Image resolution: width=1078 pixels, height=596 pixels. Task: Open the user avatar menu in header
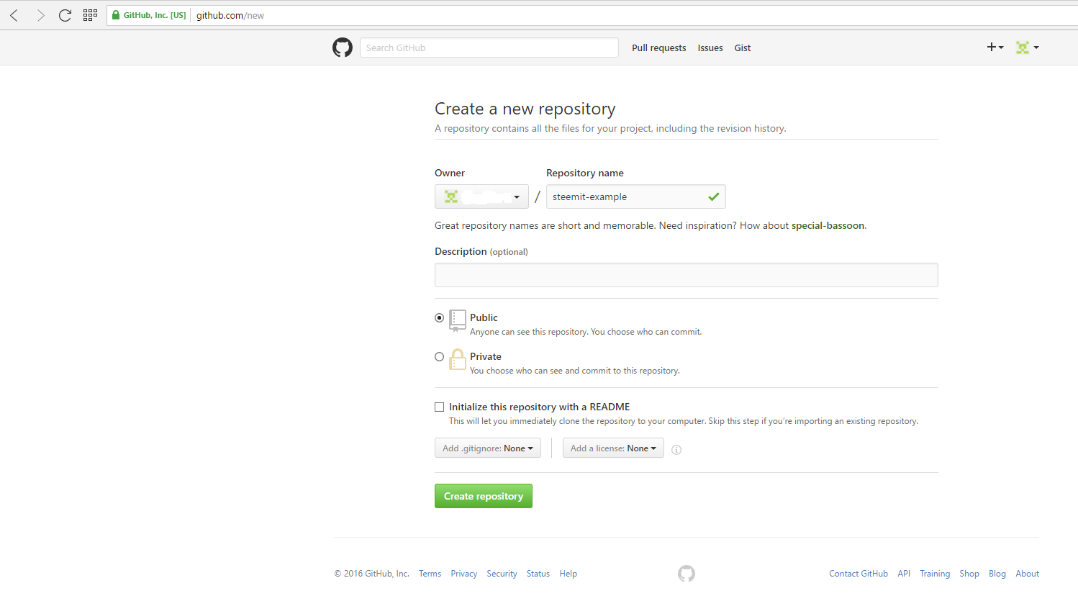pyautogui.click(x=1027, y=48)
